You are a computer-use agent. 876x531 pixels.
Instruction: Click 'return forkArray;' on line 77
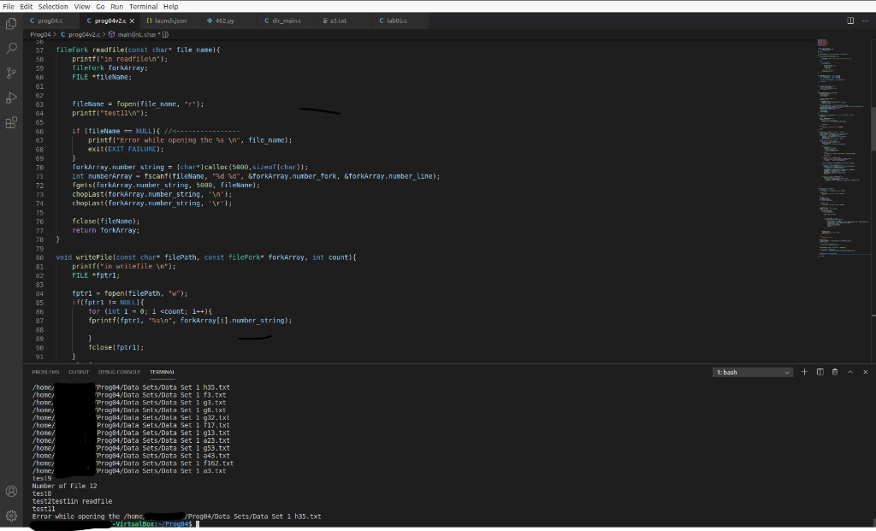pos(105,230)
